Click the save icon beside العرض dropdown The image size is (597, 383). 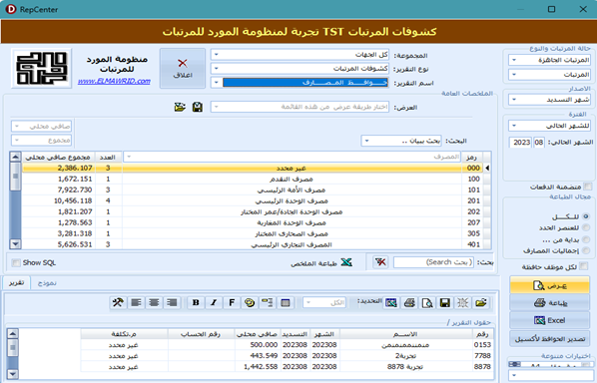point(198,107)
